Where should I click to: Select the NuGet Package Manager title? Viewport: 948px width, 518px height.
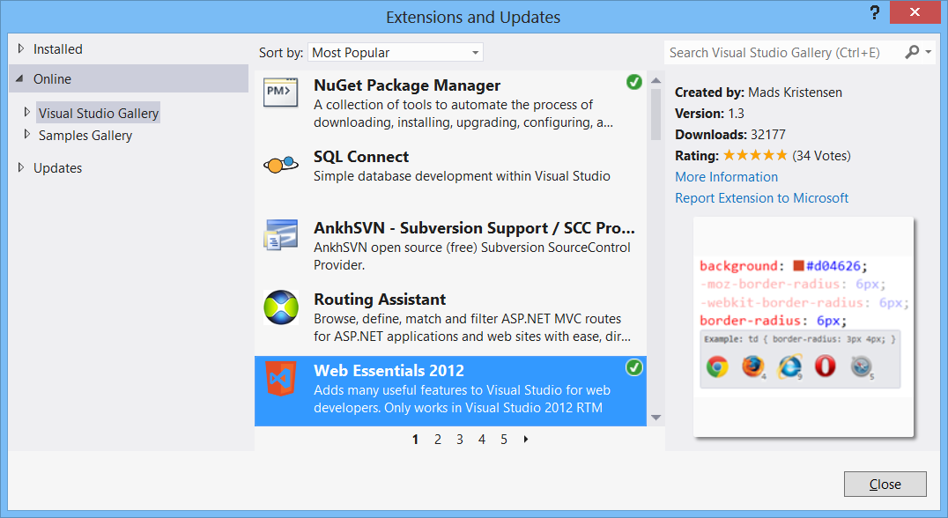point(407,85)
